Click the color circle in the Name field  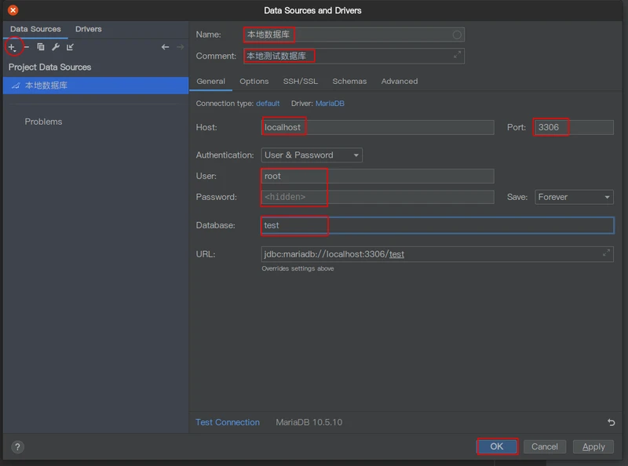pos(457,35)
